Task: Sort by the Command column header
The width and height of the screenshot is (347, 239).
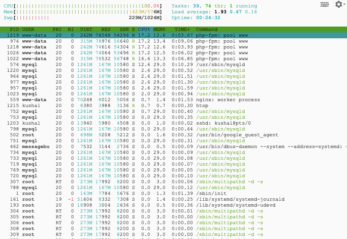Action: tap(207, 29)
